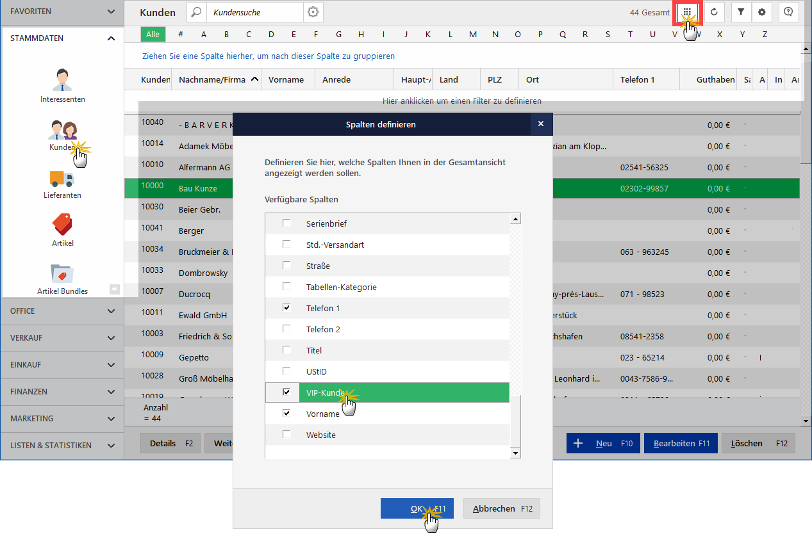Select the Gepetto customer row

(462, 357)
